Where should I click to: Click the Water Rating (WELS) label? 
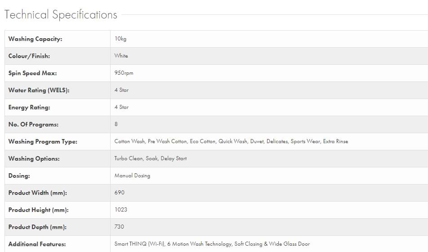pyautogui.click(x=39, y=90)
